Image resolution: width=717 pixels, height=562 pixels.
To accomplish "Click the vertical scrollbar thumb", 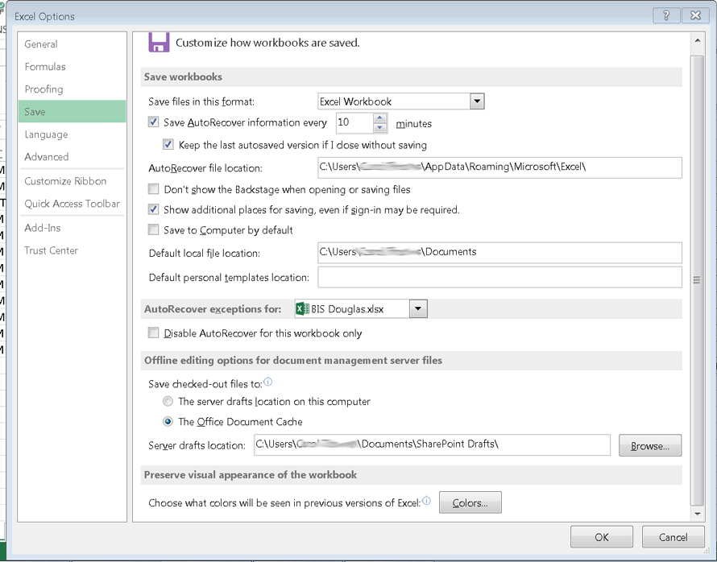I will point(697,279).
